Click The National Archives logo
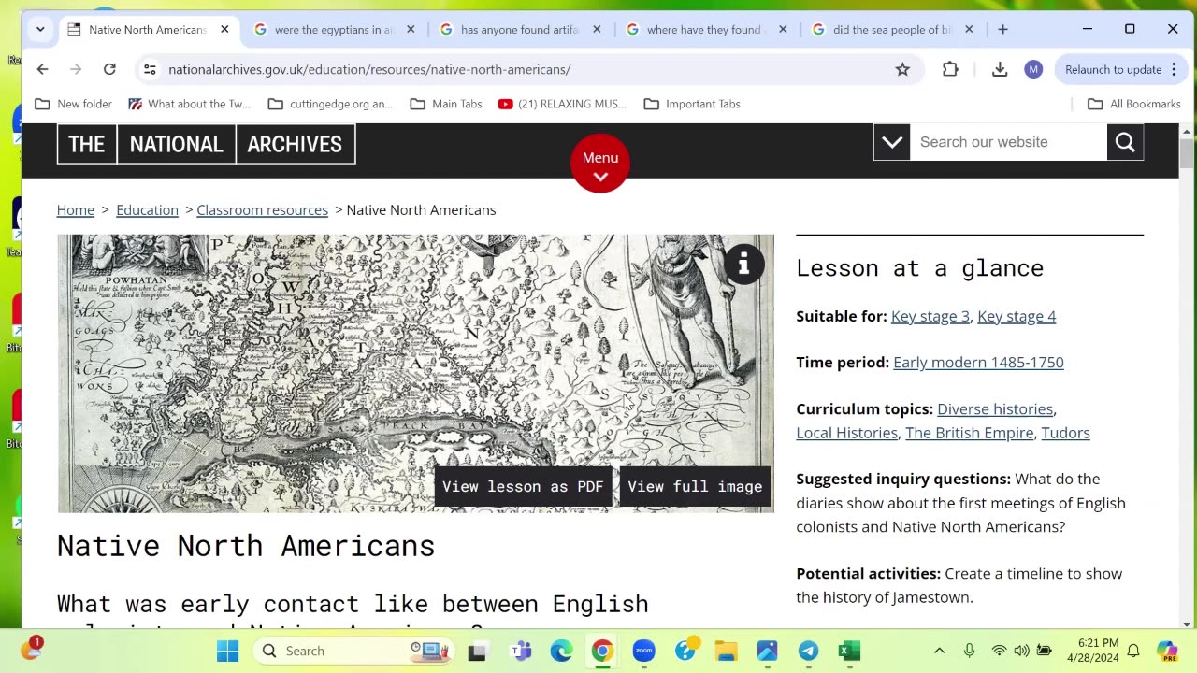This screenshot has width=1197, height=673. 206,144
